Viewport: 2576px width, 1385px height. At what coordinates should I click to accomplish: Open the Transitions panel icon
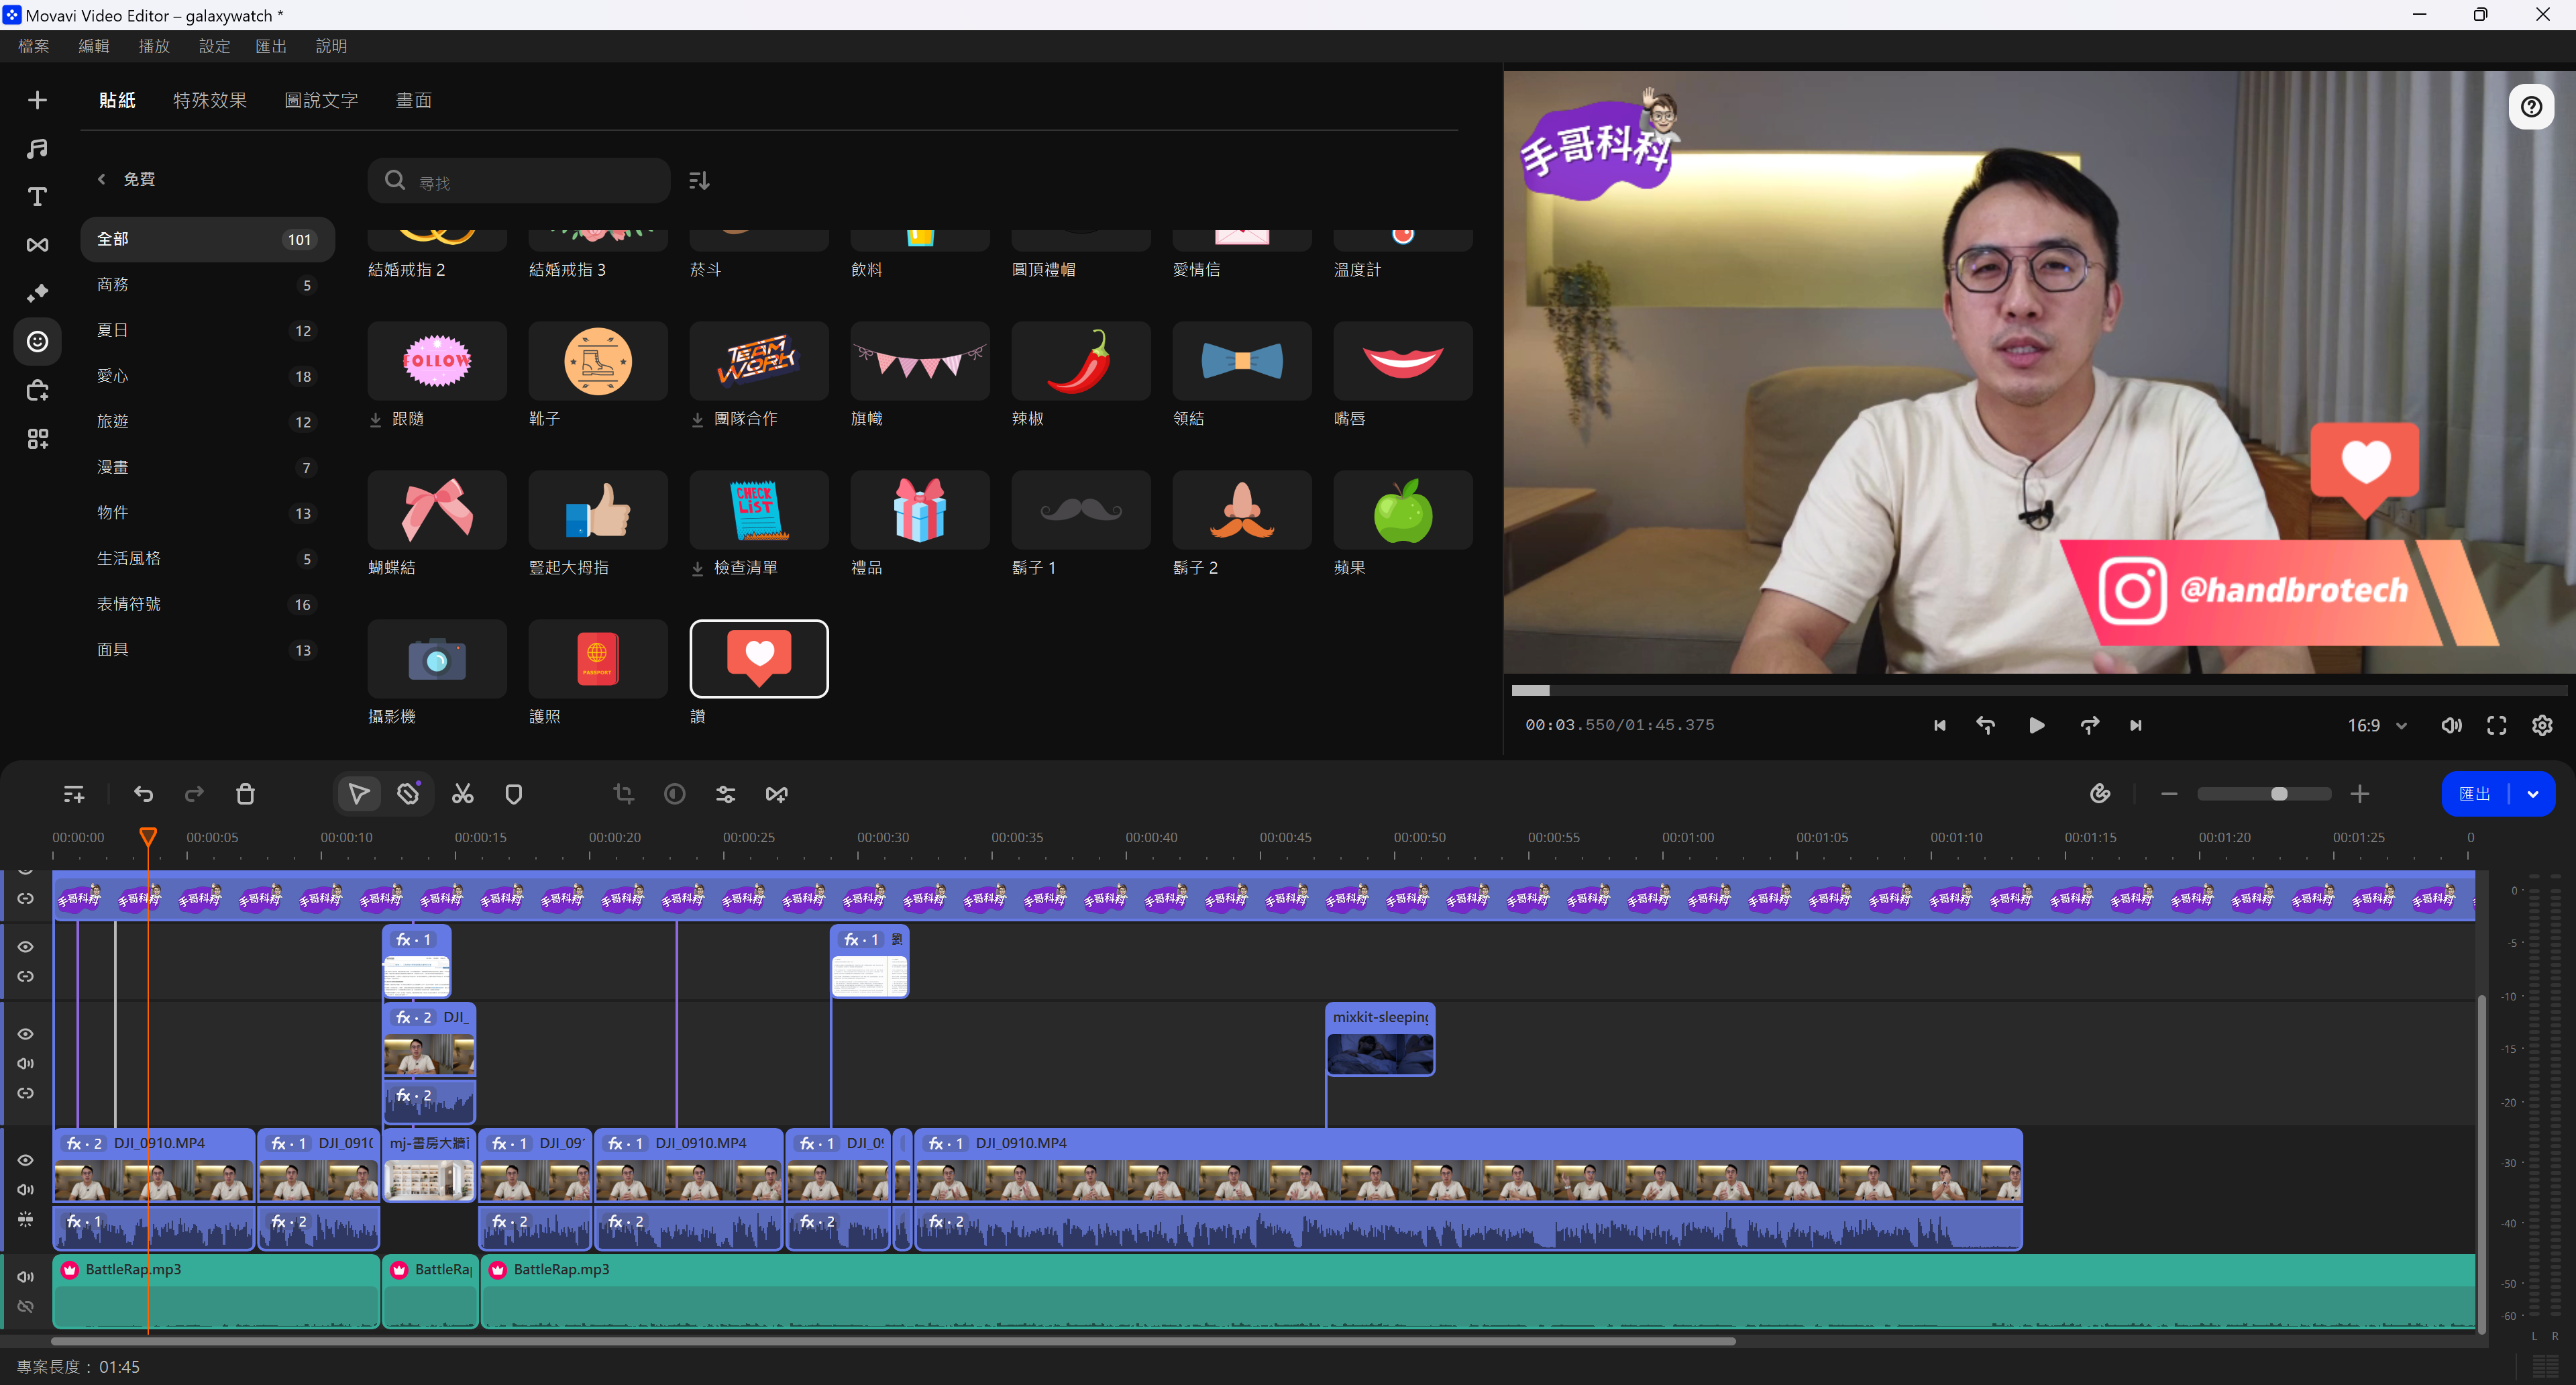pyautogui.click(x=37, y=245)
